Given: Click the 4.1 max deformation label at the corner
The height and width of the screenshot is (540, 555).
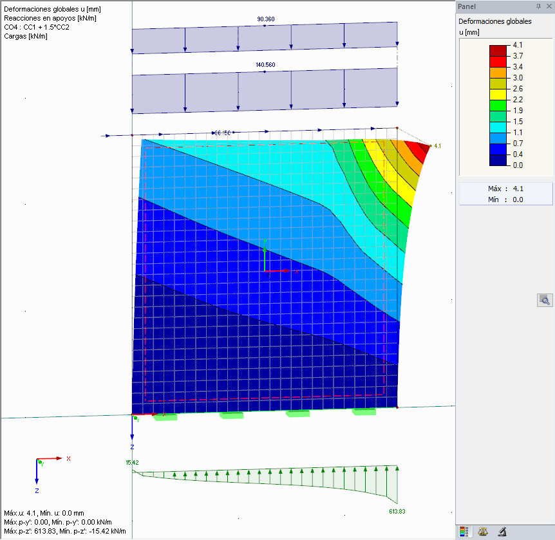Looking at the screenshot, I should (x=437, y=146).
